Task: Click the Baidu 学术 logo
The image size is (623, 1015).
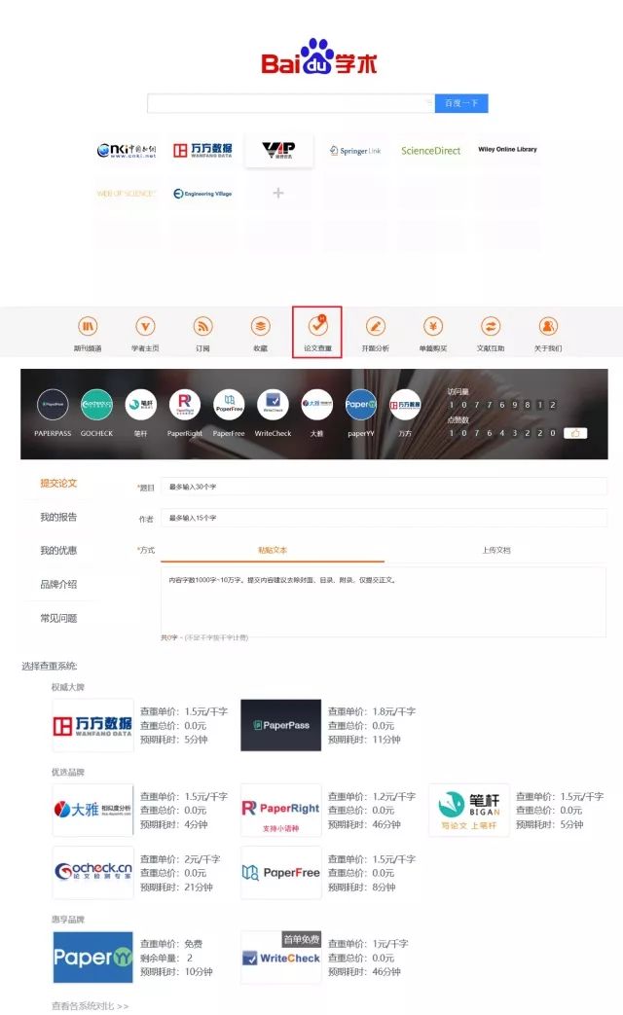Action: coord(318,57)
